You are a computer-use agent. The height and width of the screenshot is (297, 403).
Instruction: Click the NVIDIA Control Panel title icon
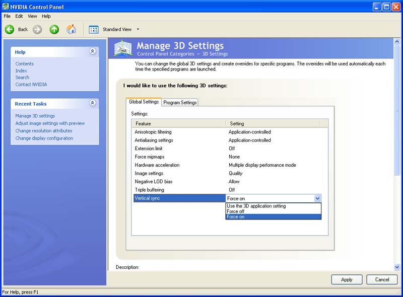[x=6, y=7]
